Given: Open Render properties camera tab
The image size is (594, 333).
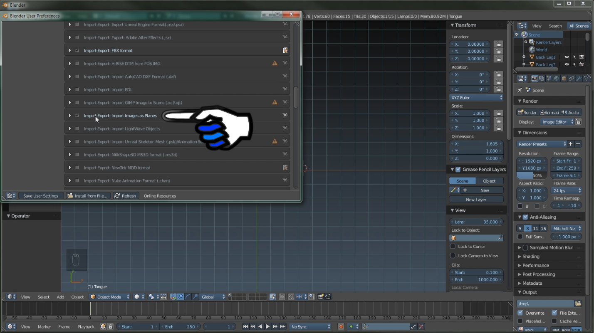Looking at the screenshot, I should coord(535,79).
